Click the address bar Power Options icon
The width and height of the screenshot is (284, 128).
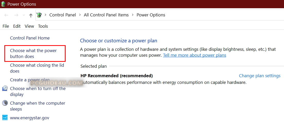[x=39, y=15]
